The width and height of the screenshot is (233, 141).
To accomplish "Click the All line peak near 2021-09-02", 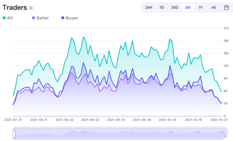I will click(x=83, y=37).
